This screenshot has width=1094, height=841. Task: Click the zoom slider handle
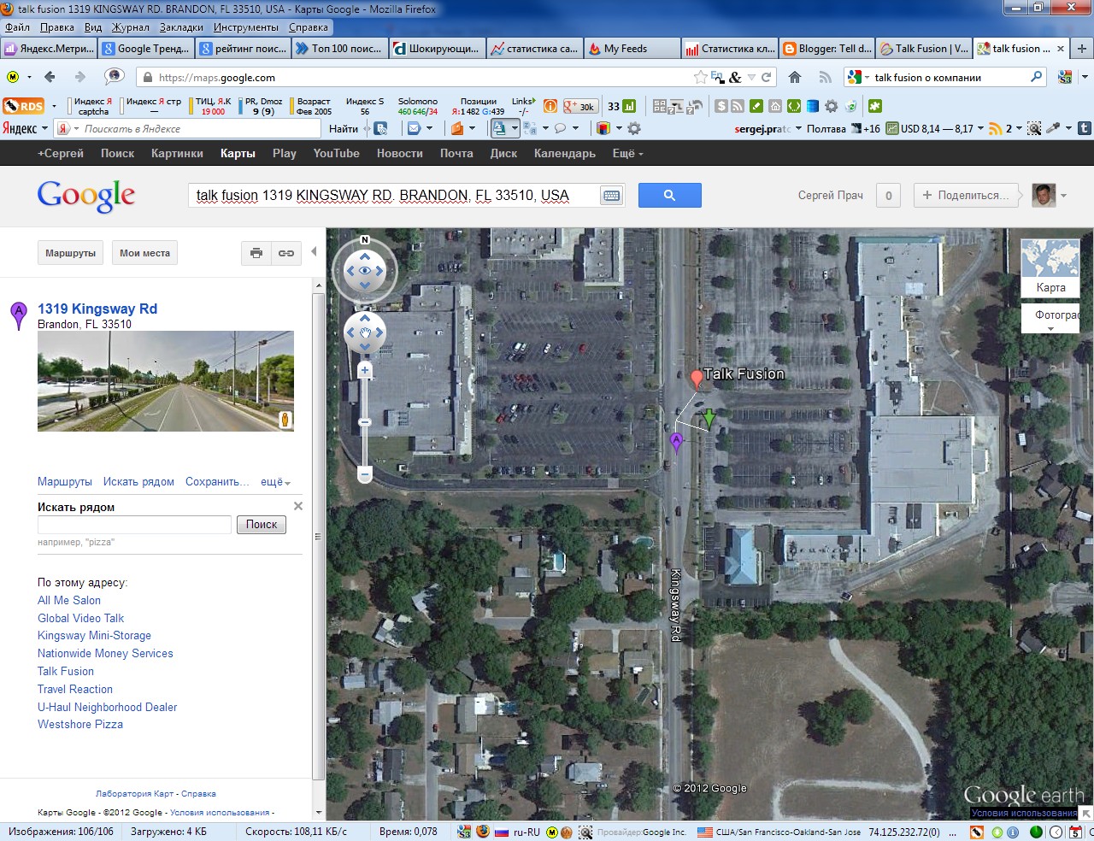point(365,421)
